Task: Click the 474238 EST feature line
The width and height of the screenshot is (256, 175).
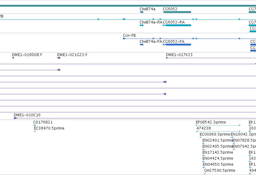Action: [x=218, y=131]
